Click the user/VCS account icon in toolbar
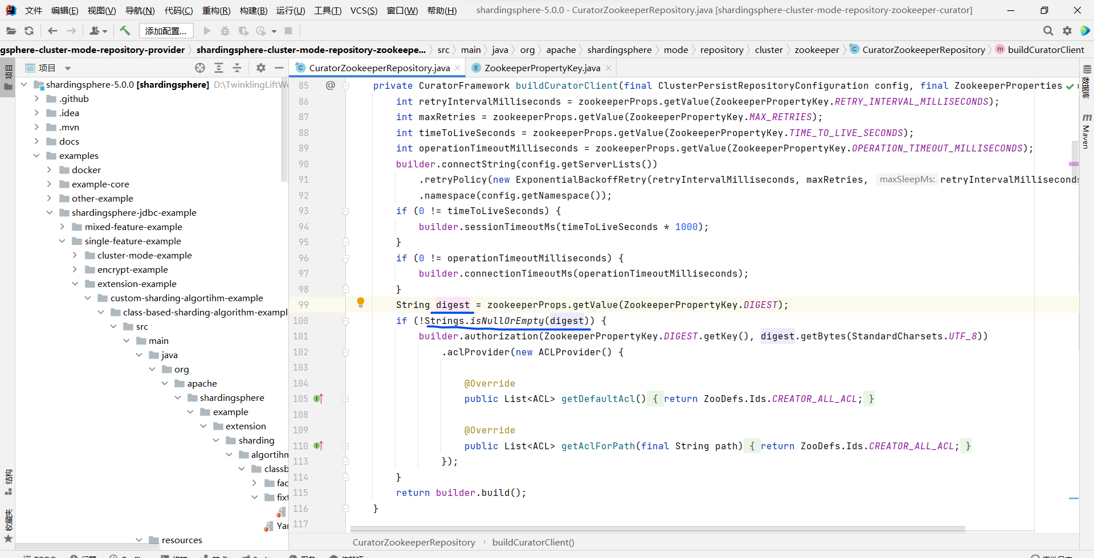The height and width of the screenshot is (558, 1094). (x=98, y=31)
